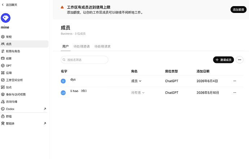Open the more options menu for dys row
Image resolution: width=249 pixels, height=159 pixels.
point(235,81)
